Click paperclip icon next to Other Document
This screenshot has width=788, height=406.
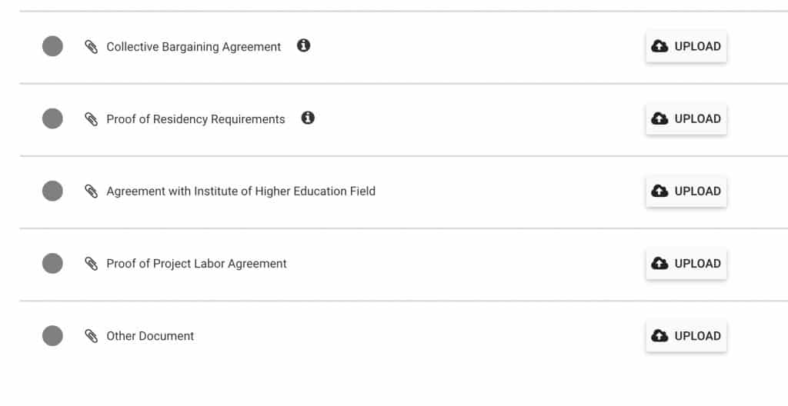point(91,336)
